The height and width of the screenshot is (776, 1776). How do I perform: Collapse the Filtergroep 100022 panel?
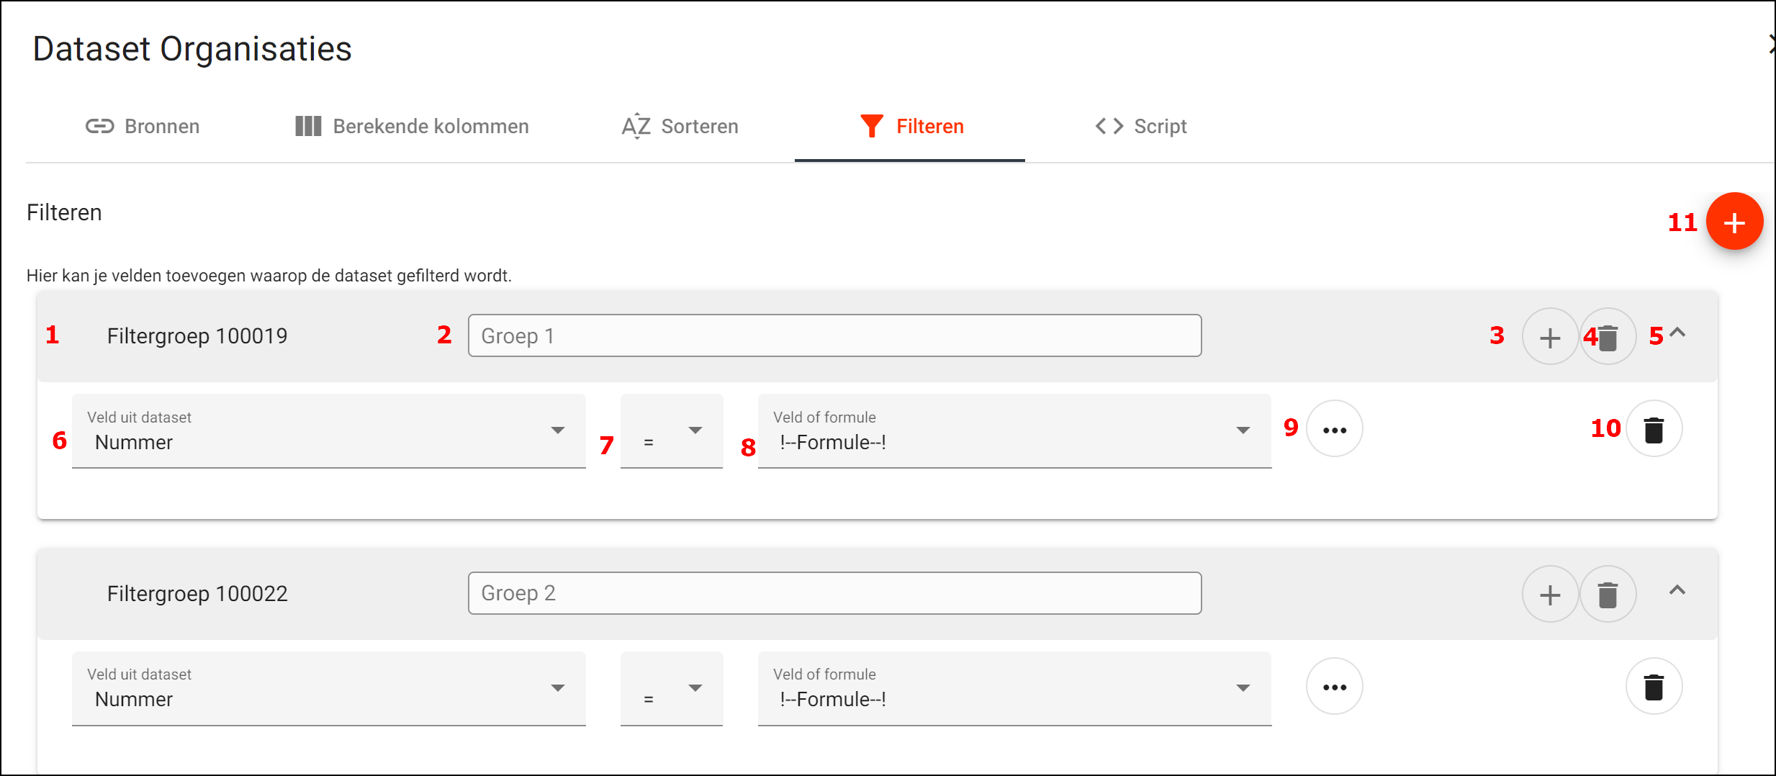[1677, 591]
